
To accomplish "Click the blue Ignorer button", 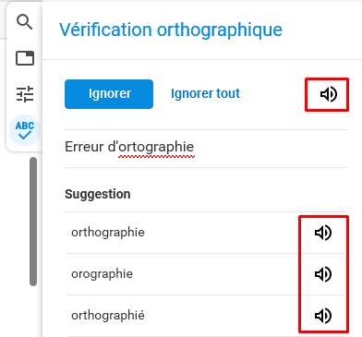I will (109, 94).
